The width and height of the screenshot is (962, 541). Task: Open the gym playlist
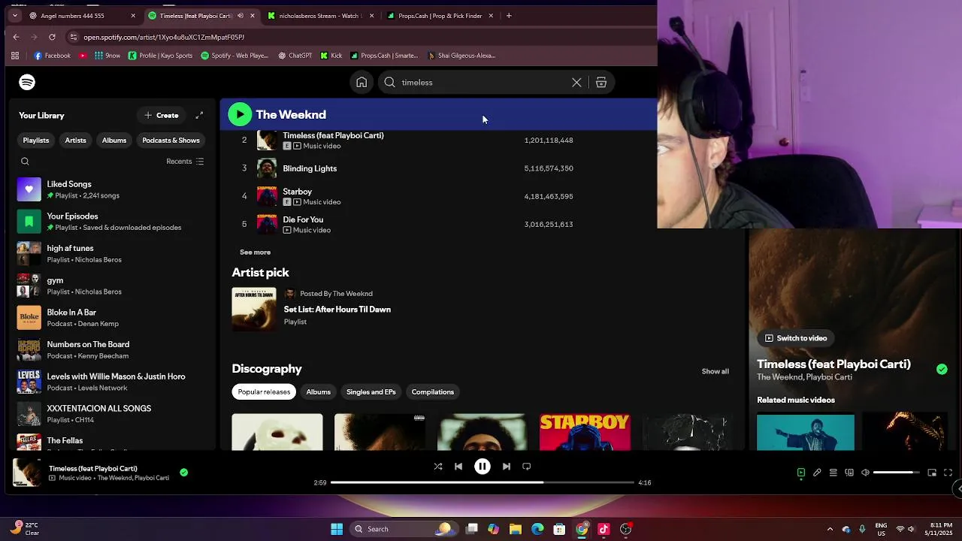point(111,286)
